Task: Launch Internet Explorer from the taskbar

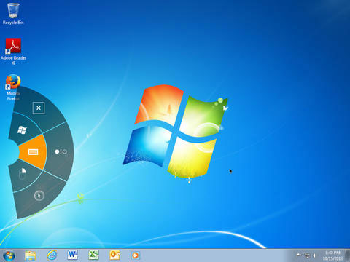Action: (52, 255)
